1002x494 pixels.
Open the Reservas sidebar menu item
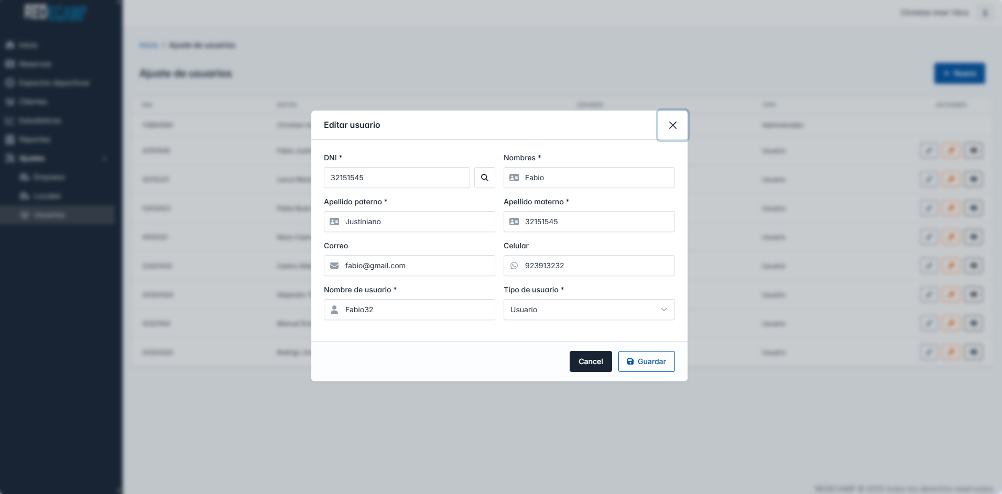(x=35, y=64)
